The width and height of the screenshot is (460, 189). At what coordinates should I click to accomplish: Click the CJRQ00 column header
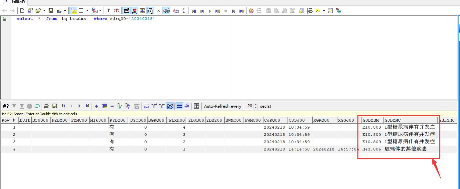[275, 120]
